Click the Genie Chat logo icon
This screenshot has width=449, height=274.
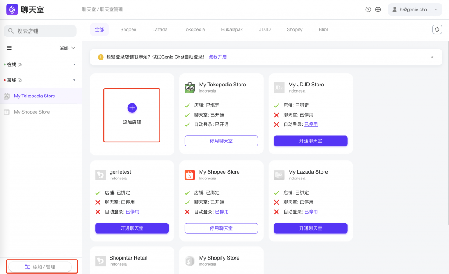tap(12, 10)
